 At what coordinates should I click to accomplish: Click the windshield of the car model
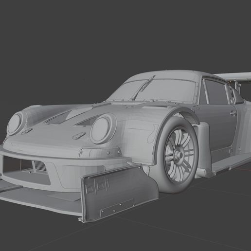152,91
